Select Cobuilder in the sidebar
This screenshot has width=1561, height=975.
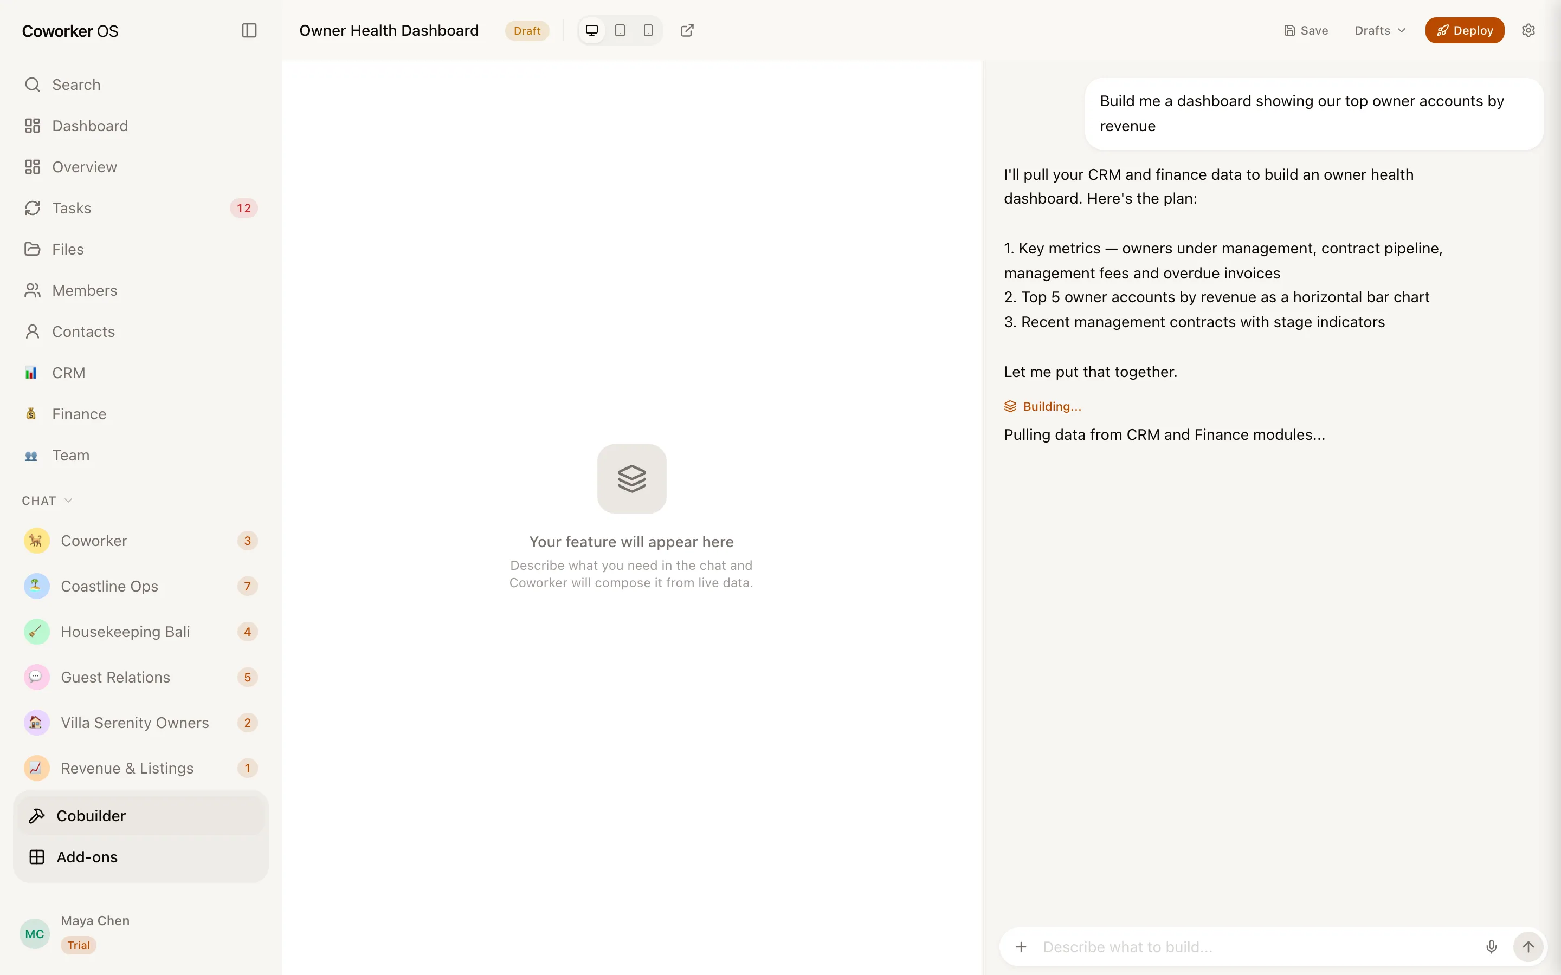(140, 816)
